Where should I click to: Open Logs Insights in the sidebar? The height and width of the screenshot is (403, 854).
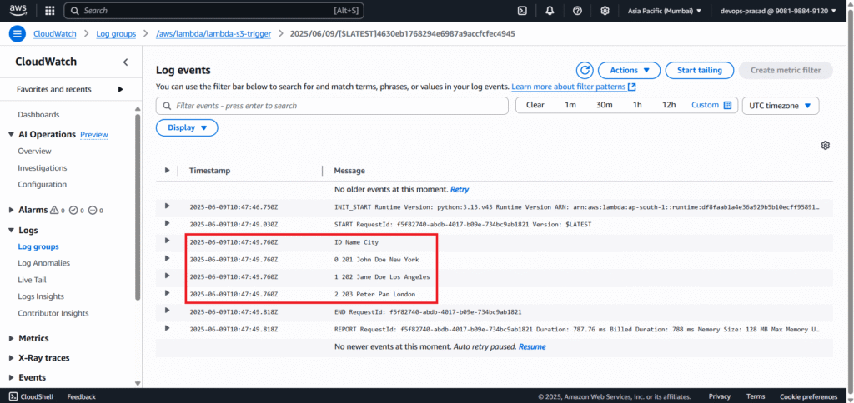[x=41, y=296]
